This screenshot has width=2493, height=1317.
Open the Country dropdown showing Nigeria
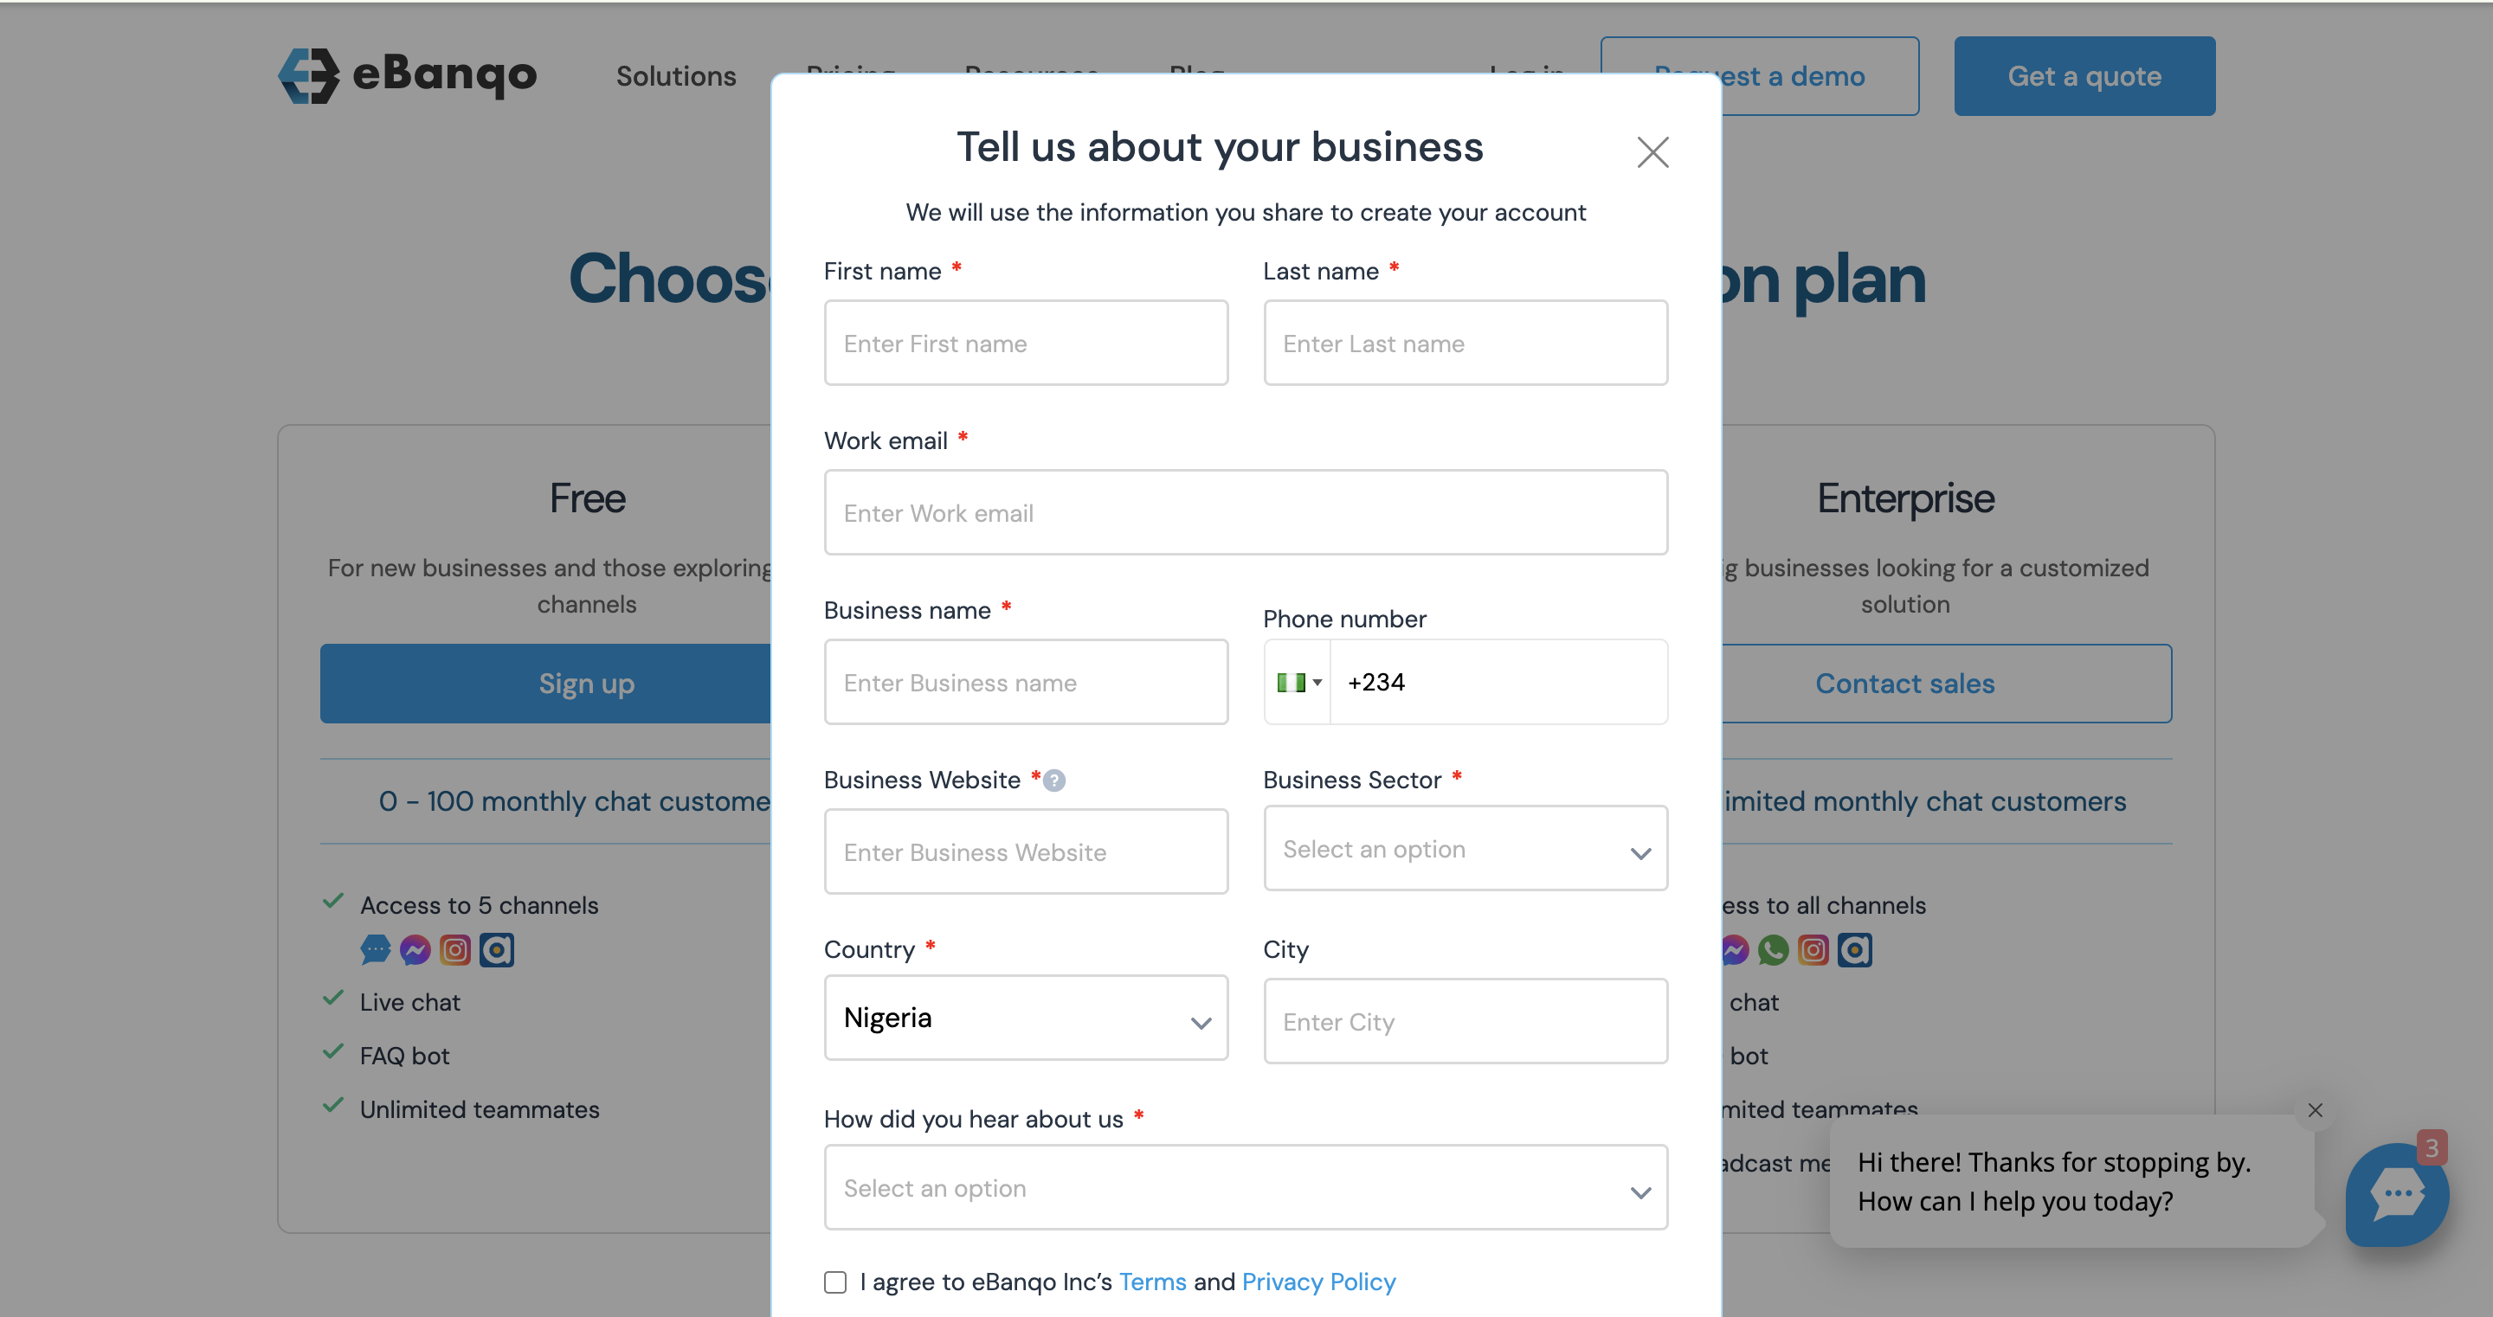[1026, 1018]
